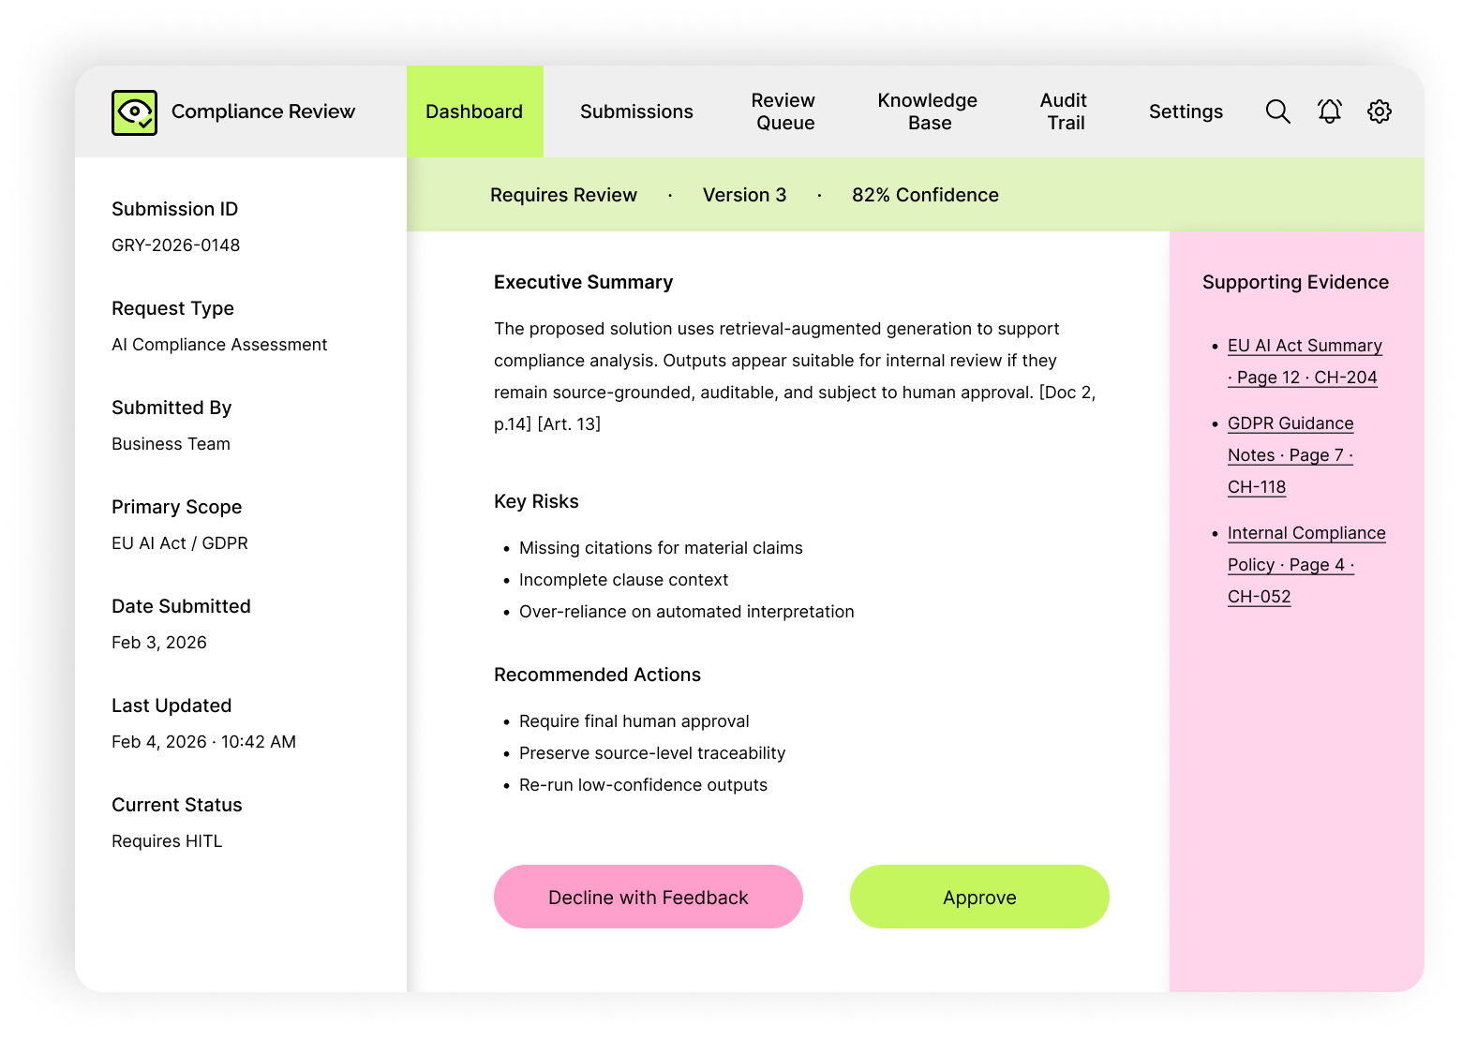This screenshot has height=1039, width=1462.
Task: Click the Compliance Review app title
Action: (x=263, y=111)
